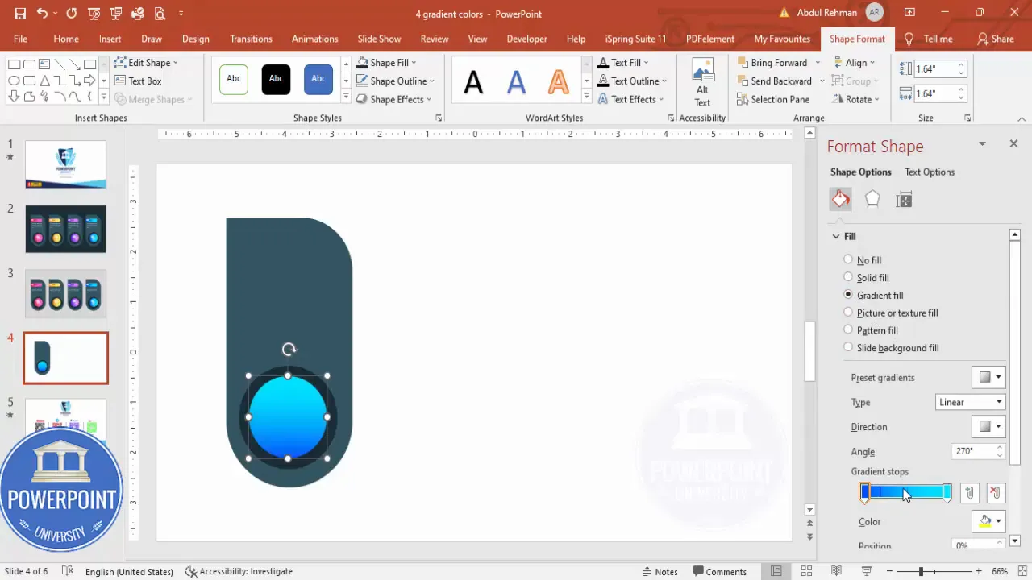
Task: Select the Text Box tool
Action: (144, 81)
